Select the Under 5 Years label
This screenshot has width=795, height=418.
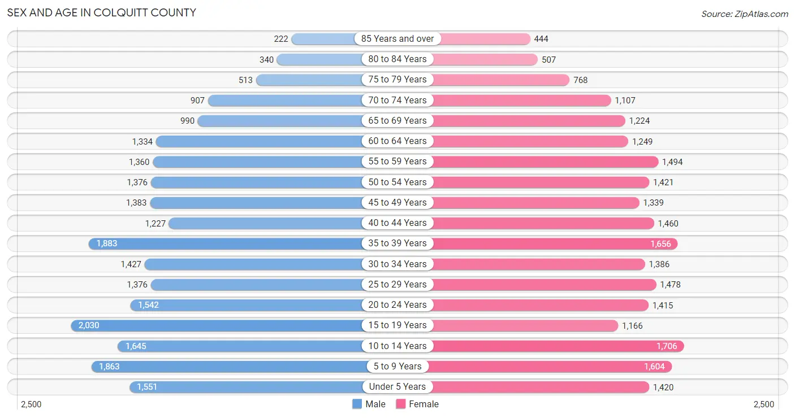[398, 387]
